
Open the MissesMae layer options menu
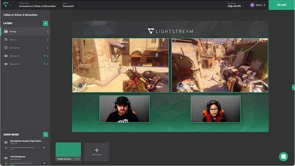click(x=47, y=48)
